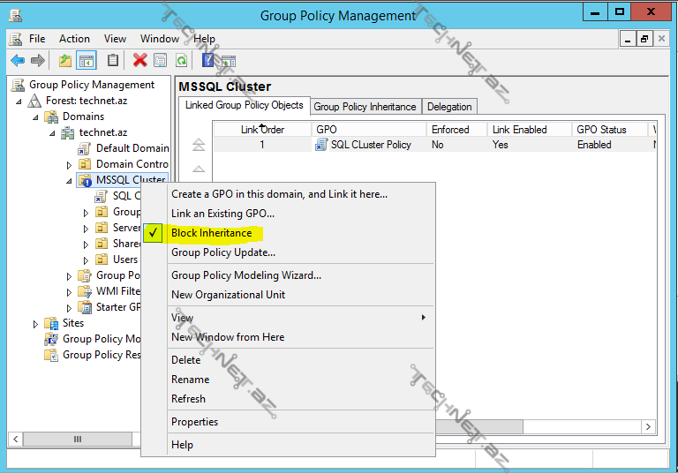Click the Up One Level folder icon
Image resolution: width=678 pixels, height=474 pixels.
[x=64, y=60]
